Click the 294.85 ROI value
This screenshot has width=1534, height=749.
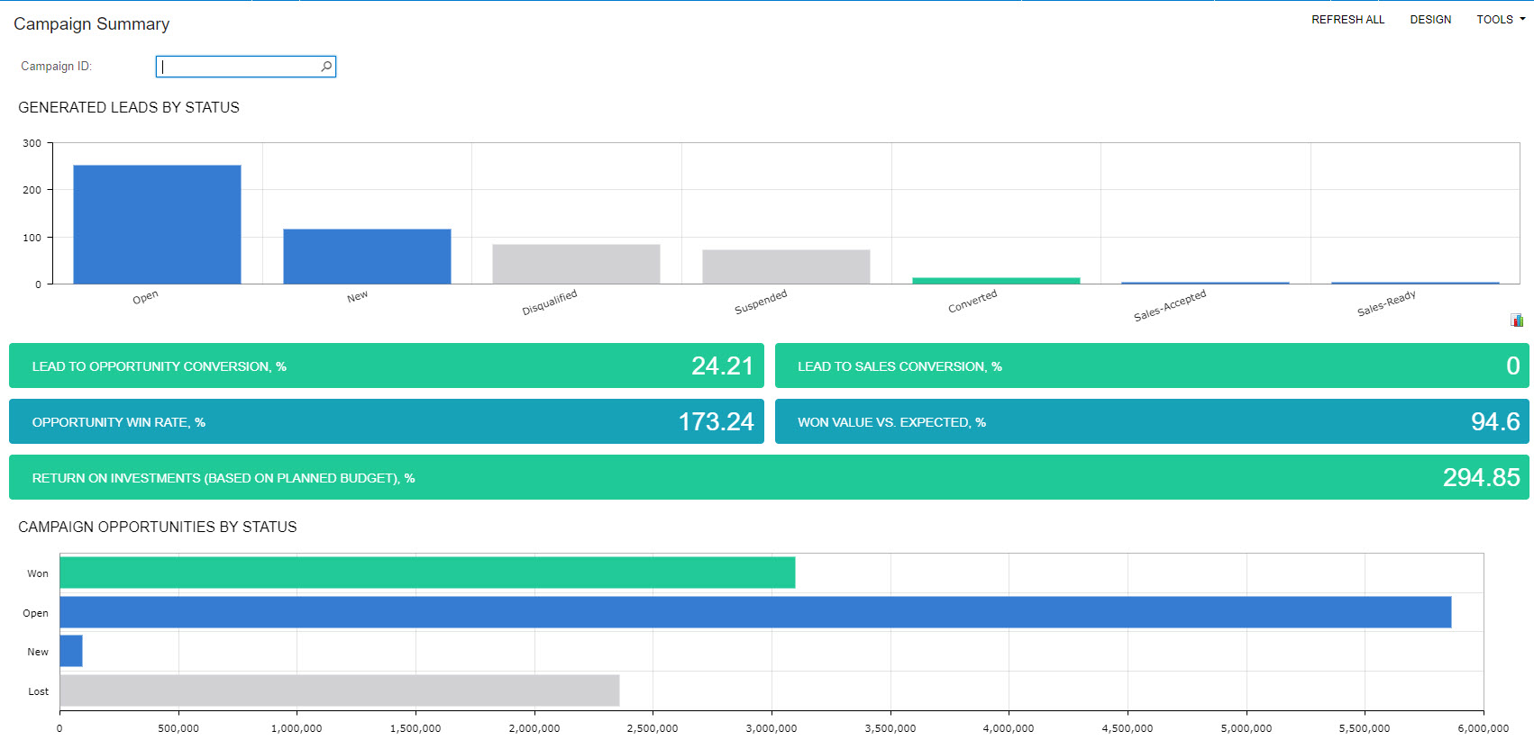(1481, 477)
